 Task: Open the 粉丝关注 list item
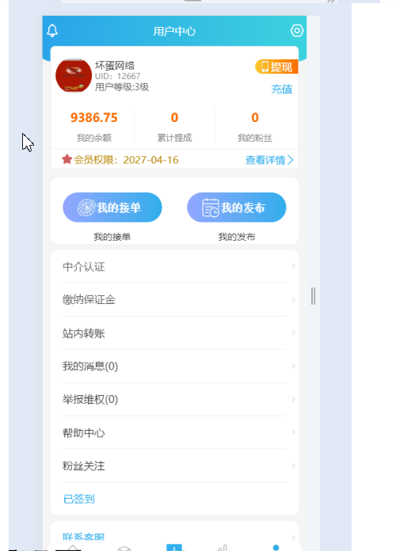tap(174, 466)
